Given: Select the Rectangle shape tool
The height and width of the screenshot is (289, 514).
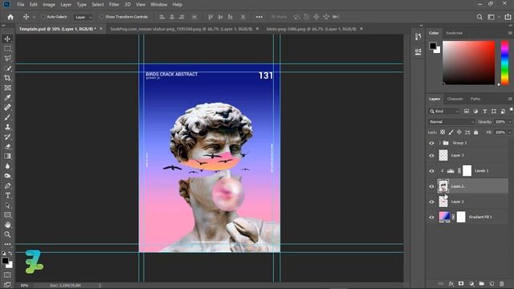Looking at the screenshot, I should [7, 215].
